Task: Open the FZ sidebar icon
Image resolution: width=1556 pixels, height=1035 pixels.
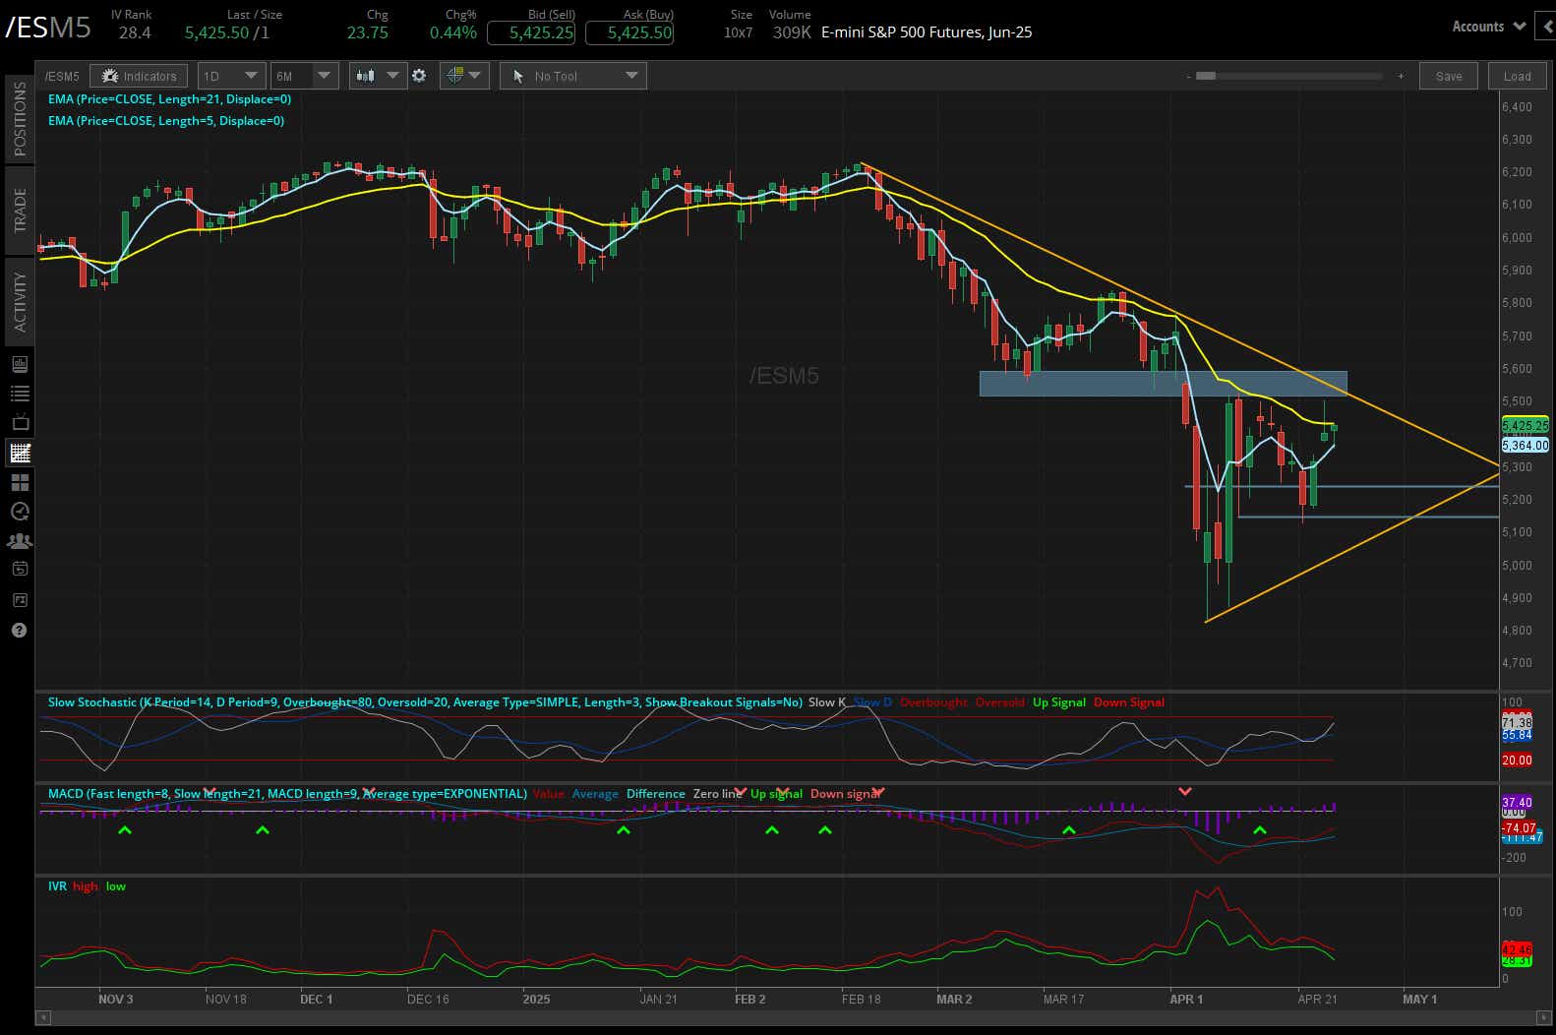Action: pyautogui.click(x=20, y=599)
